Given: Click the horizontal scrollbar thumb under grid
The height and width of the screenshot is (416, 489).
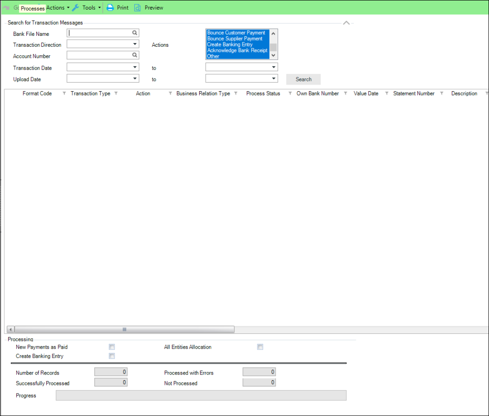Looking at the screenshot, I should point(124,330).
